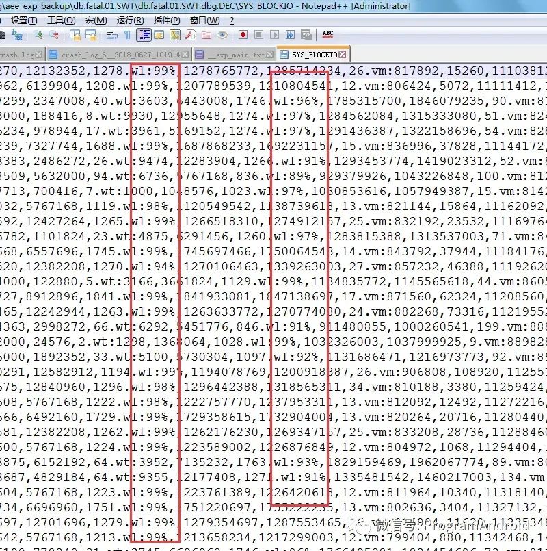Open the 工具(O) menu
Image resolution: width=547 pixels, height=551 pixels.
61,21
